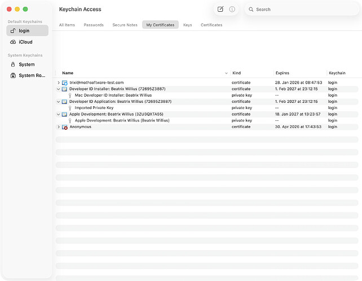Click invalid certificate icon of Anonymous
Image resolution: width=362 pixels, height=281 pixels.
65,127
